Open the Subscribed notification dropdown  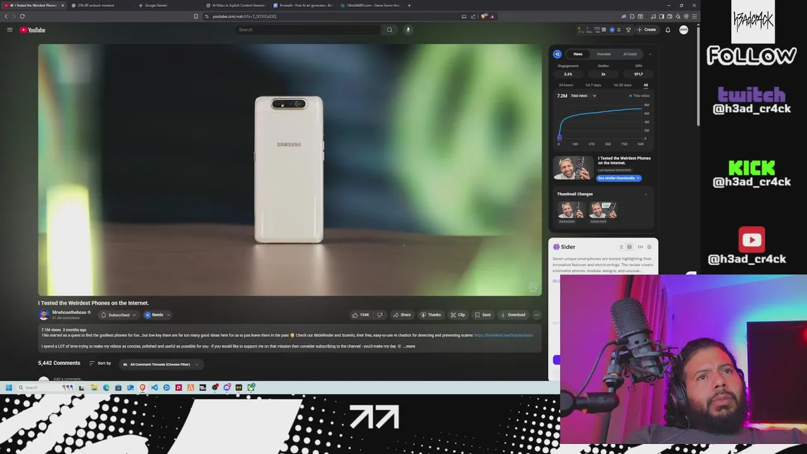119,315
